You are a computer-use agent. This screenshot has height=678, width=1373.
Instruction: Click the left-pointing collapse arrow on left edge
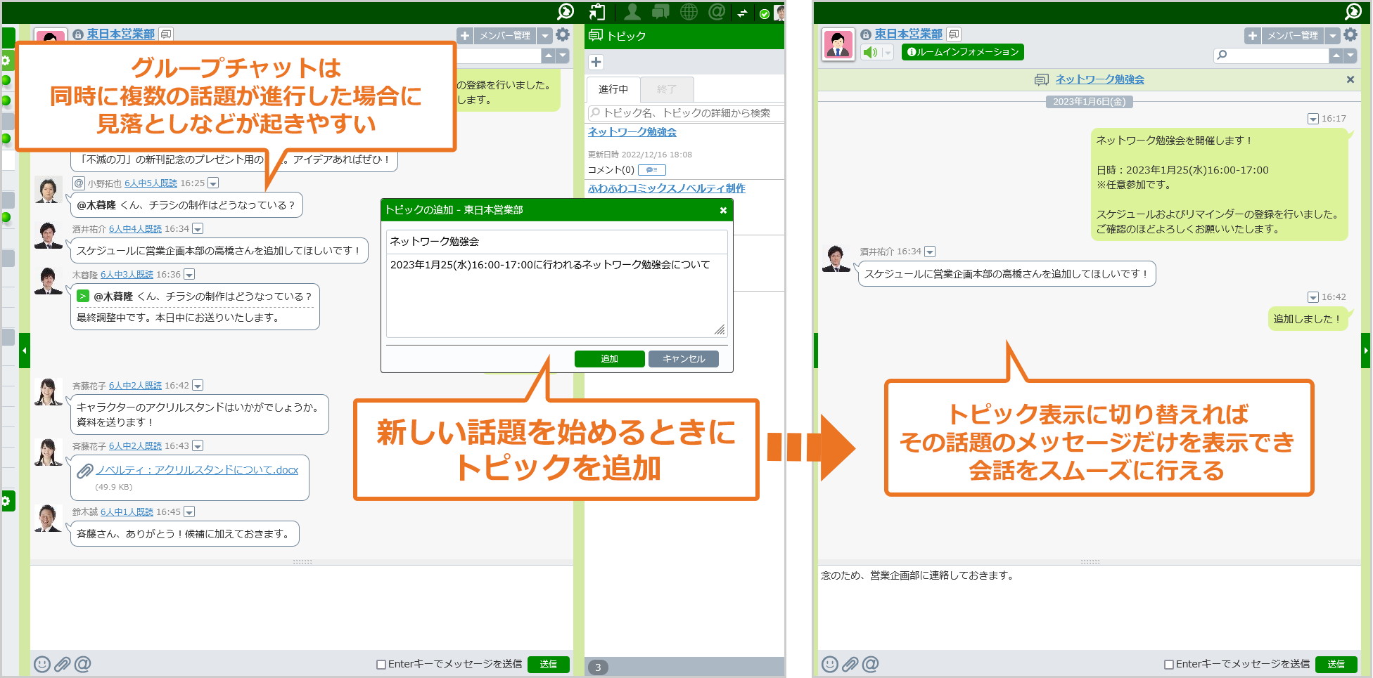[25, 351]
